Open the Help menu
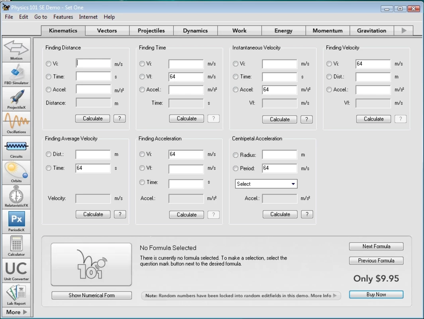 pyautogui.click(x=109, y=17)
